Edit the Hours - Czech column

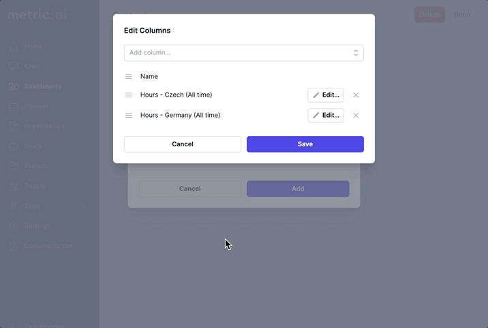pos(326,95)
